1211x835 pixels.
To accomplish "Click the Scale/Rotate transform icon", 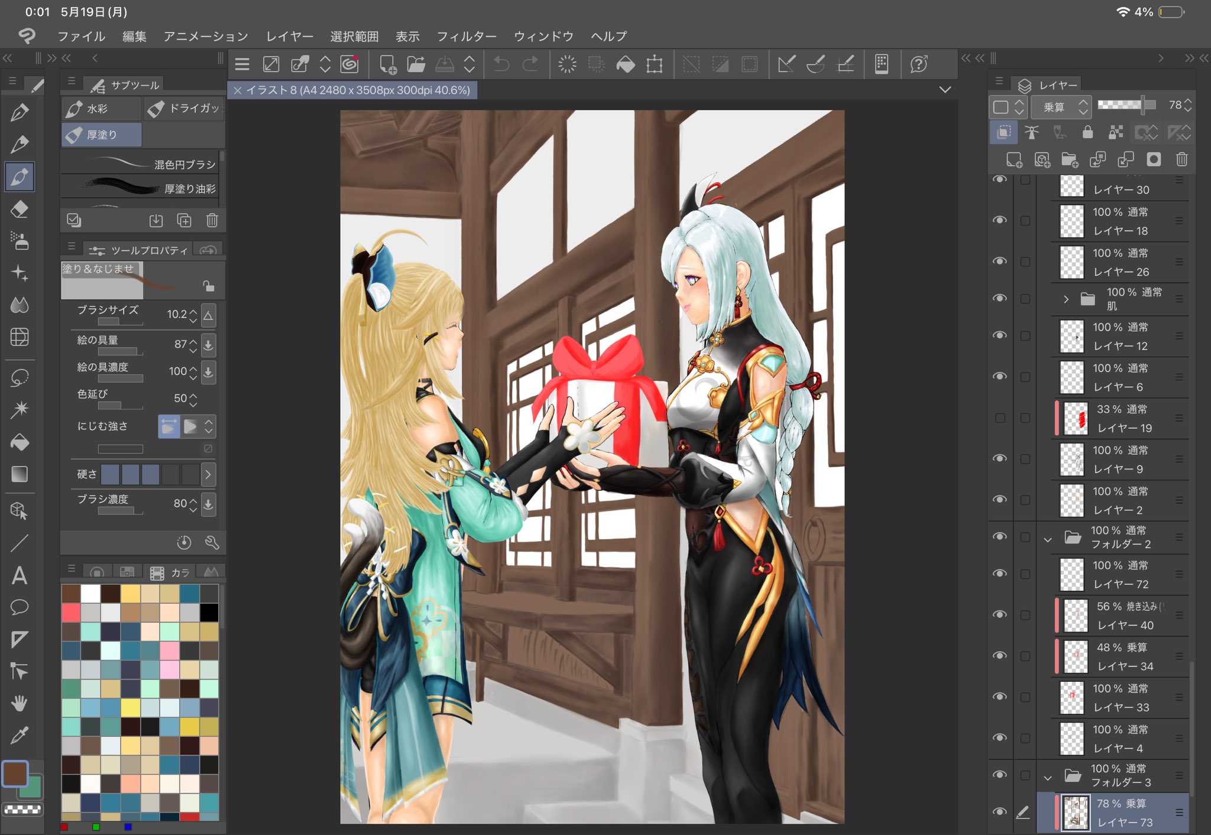I will (655, 64).
